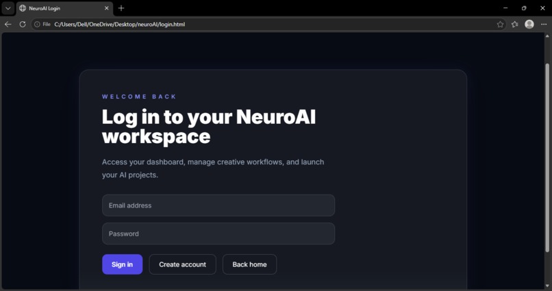
Task: Open the favorites list icon
Action: pyautogui.click(x=515, y=24)
